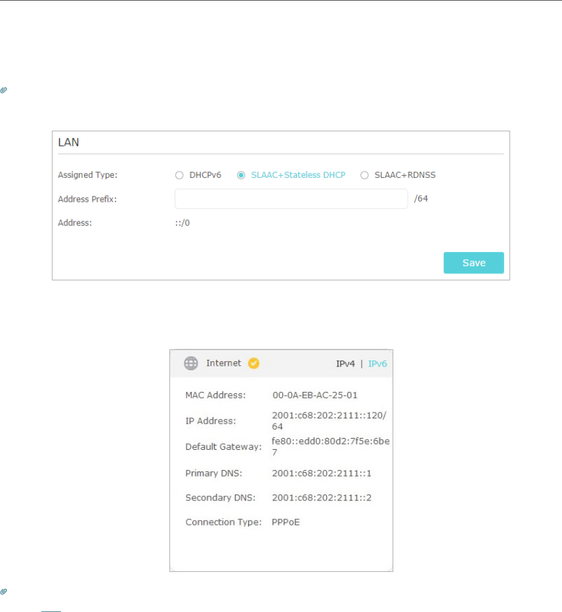Click the Save button in LAN panel
562x612 pixels.
pyautogui.click(x=473, y=263)
